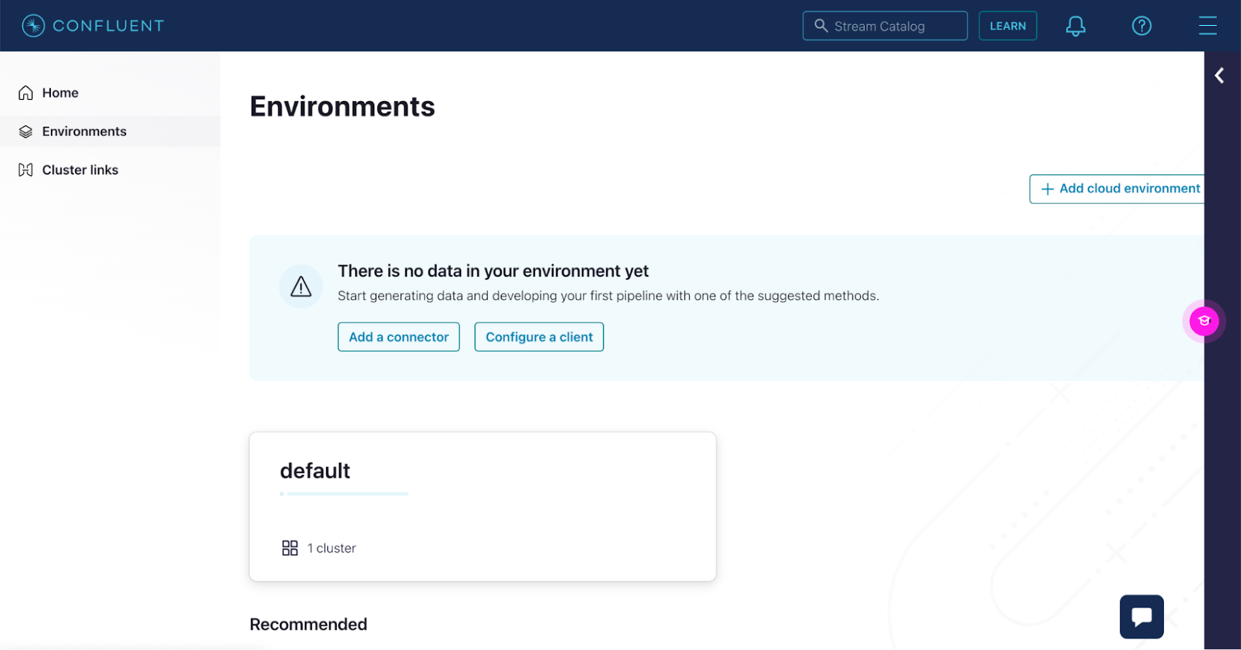This screenshot has width=1241, height=650.
Task: Click the Home house icon
Action: pyautogui.click(x=25, y=93)
